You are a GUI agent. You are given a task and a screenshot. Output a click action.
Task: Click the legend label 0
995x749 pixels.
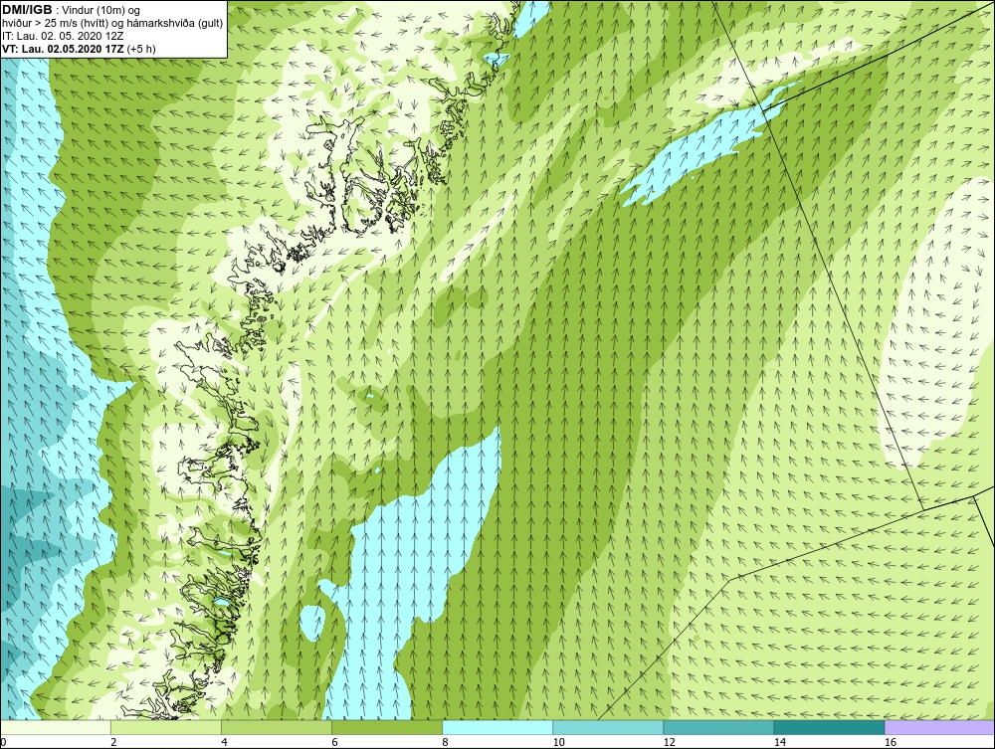(3, 742)
